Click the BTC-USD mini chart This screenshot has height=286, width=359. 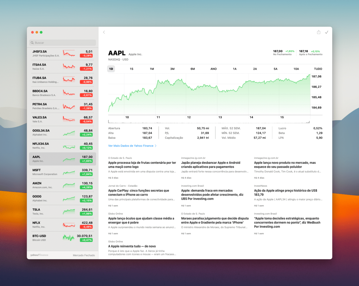point(69,238)
